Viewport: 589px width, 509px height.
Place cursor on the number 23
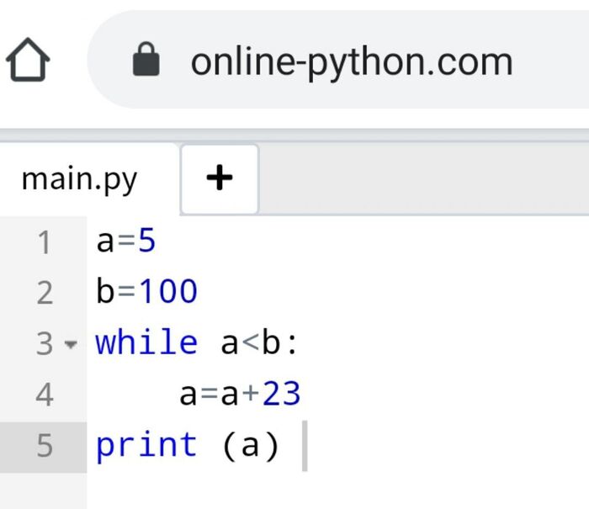point(281,394)
